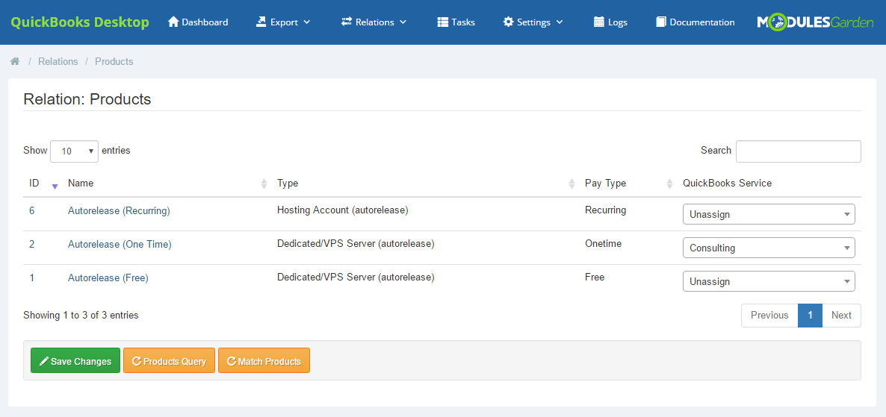Sort by Name column arrows
This screenshot has height=417, width=886.
264,184
